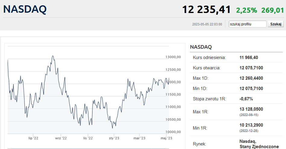Screen dimensions: 286x149
Task: Click the chart's lowest point near sty '23
Action: 112,128
